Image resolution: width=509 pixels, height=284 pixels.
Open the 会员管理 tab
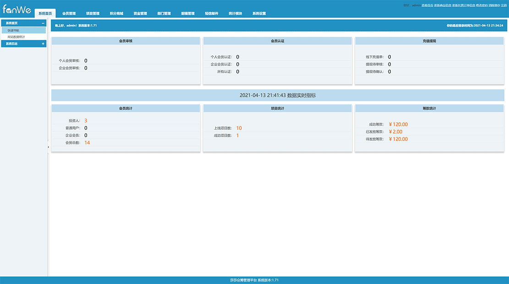click(x=69, y=14)
